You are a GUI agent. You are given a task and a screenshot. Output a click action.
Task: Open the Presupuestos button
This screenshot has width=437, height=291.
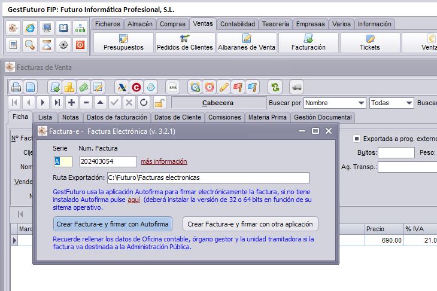click(123, 42)
